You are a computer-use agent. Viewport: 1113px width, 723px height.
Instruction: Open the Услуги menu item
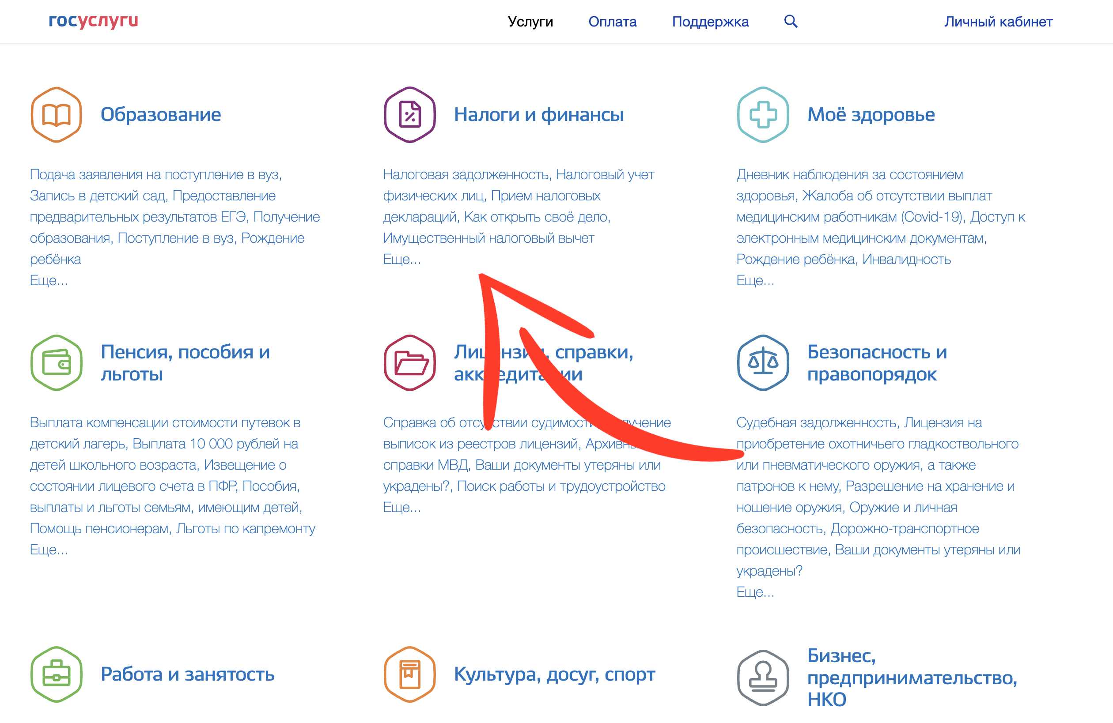(530, 22)
